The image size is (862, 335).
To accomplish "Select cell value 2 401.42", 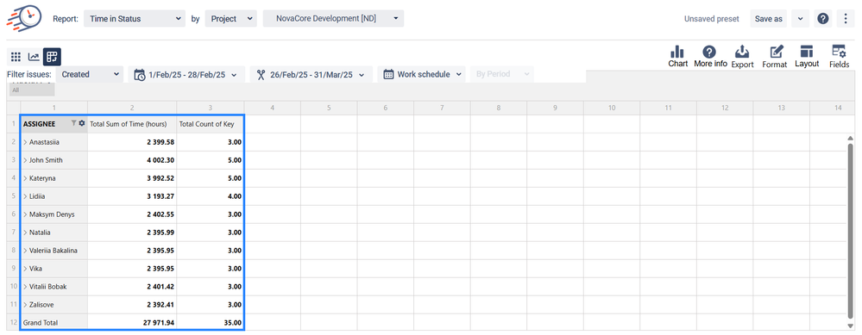I will tap(132, 287).
